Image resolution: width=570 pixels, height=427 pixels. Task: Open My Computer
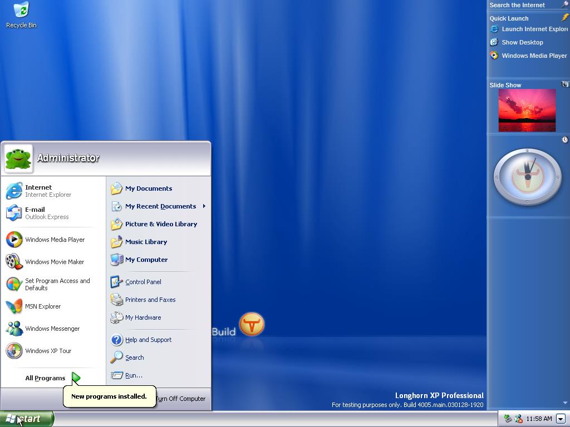coord(139,260)
